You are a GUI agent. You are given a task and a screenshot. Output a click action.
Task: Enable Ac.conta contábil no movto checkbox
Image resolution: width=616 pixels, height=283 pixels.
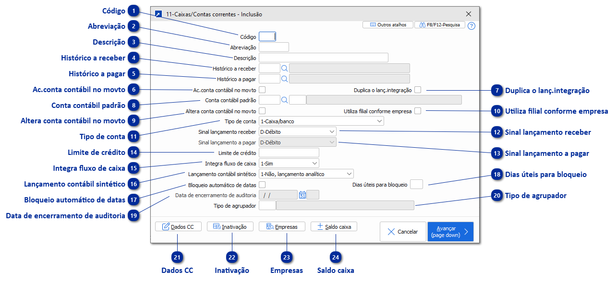[x=262, y=90]
